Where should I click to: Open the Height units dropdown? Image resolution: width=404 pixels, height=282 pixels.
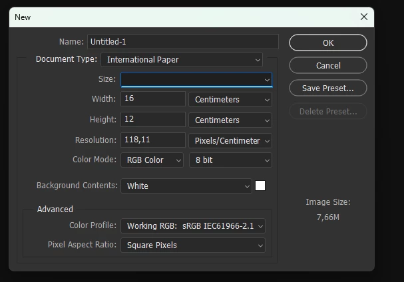pyautogui.click(x=230, y=120)
